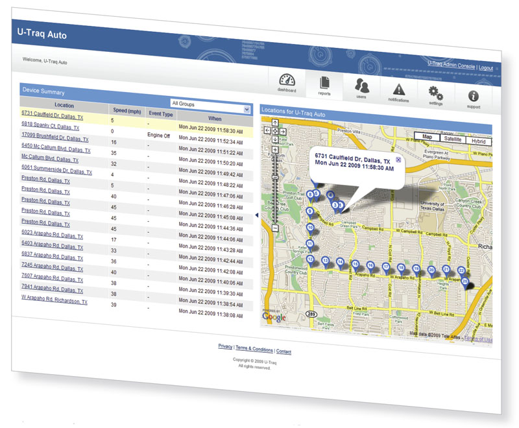Select map marker 11
Image resolution: width=519 pixels, height=428 pixels.
pyautogui.click(x=309, y=245)
